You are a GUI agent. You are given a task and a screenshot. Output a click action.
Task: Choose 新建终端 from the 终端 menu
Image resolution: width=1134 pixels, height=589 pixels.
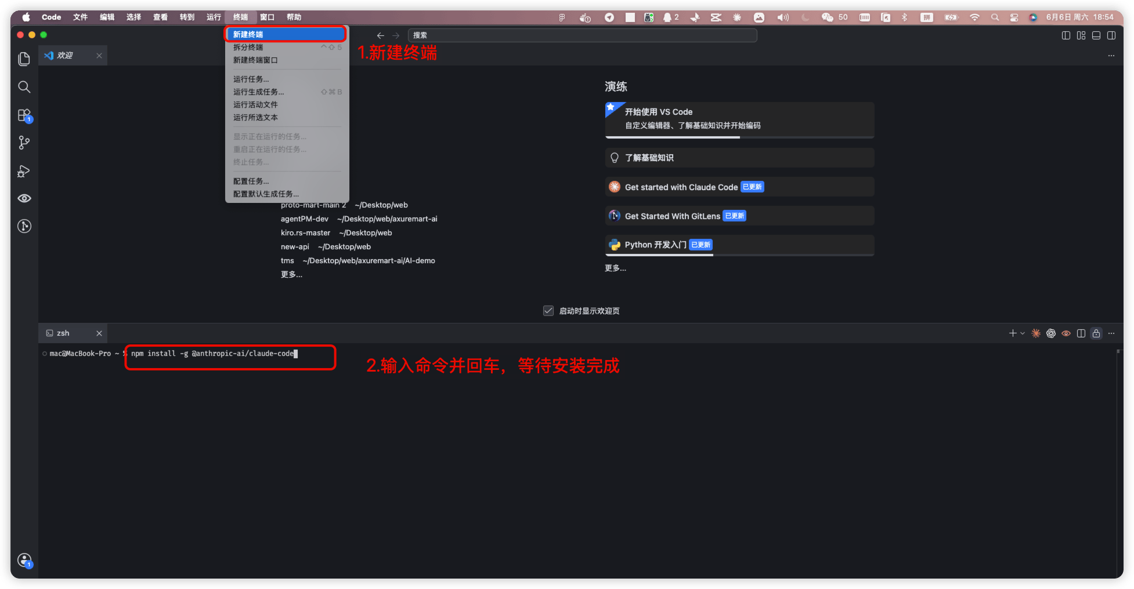(287, 34)
